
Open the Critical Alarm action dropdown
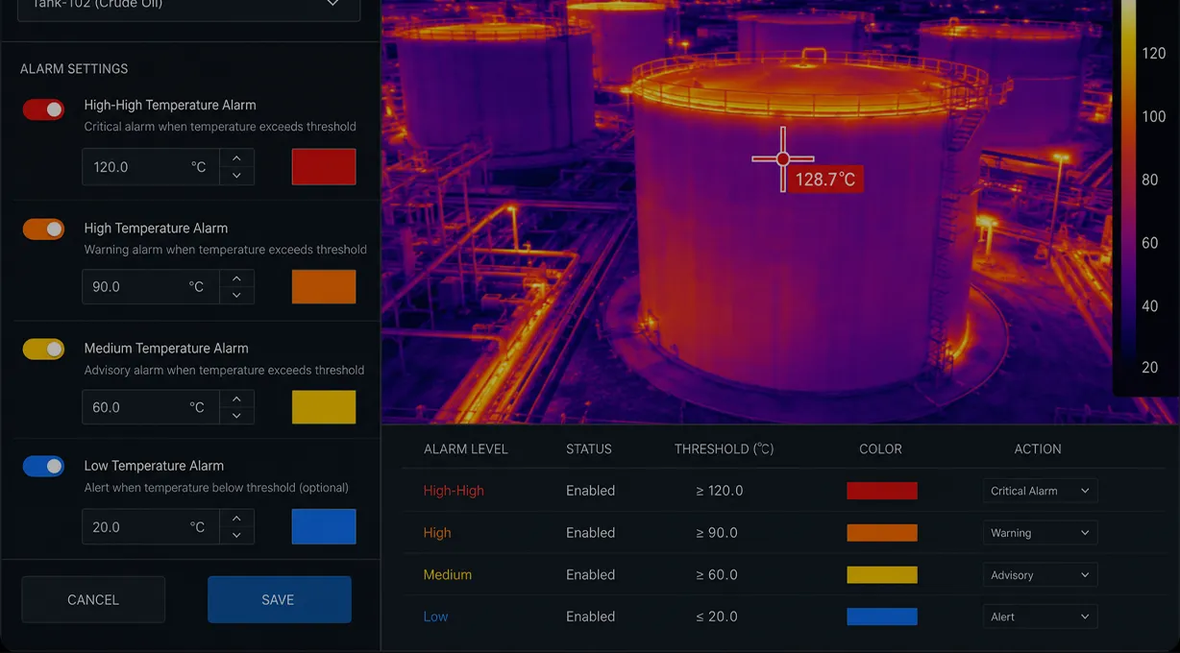tap(1040, 491)
